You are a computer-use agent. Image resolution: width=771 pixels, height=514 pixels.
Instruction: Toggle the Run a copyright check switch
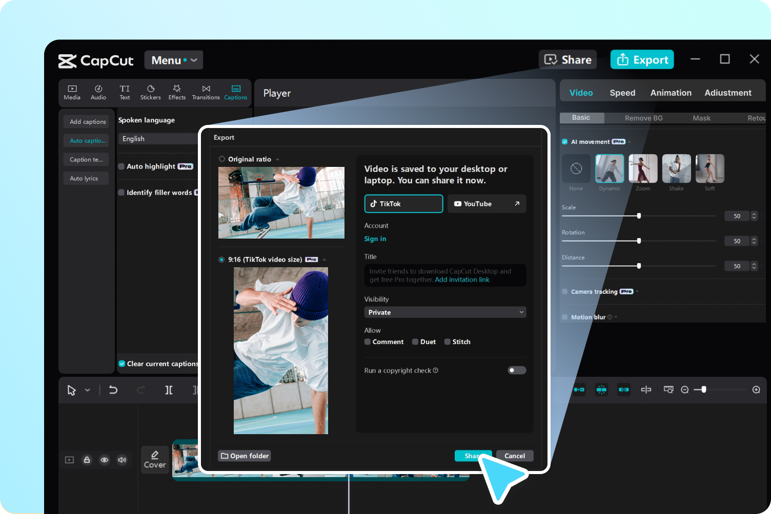(517, 370)
